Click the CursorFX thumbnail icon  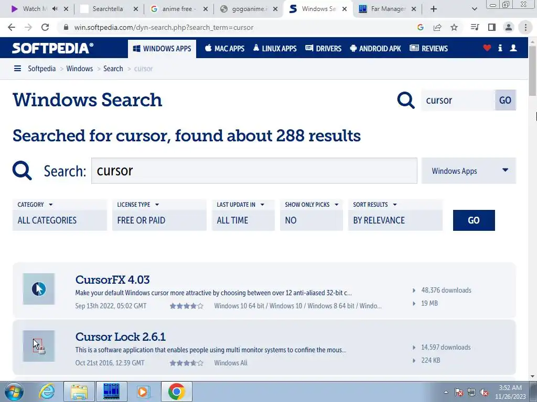click(39, 289)
